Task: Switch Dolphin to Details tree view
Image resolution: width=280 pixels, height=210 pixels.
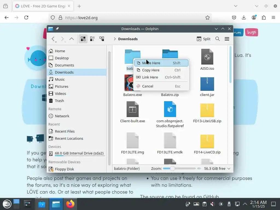Action: [x=102, y=39]
